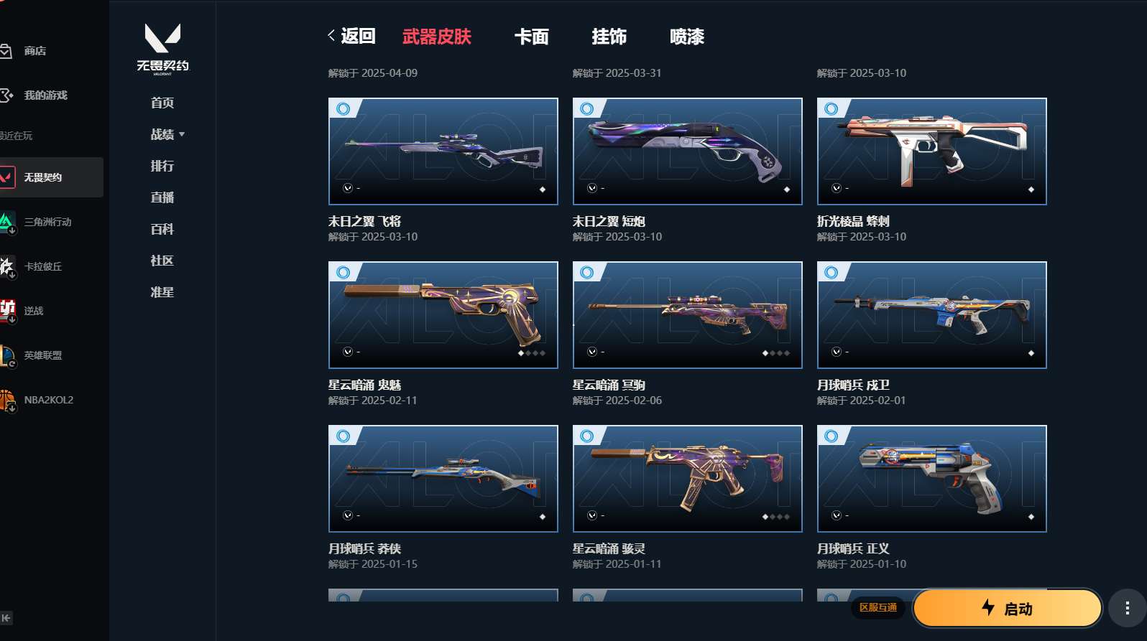Click the 返回 back link
Screen dimensions: 1147x641
point(351,36)
